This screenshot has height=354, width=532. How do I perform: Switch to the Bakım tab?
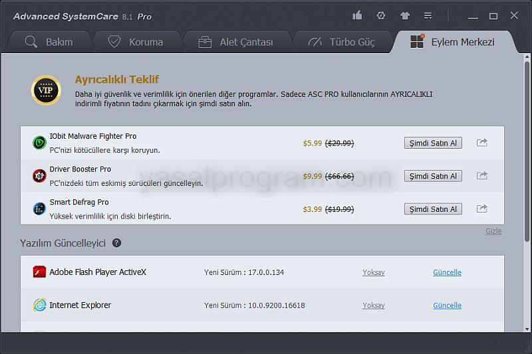point(48,42)
